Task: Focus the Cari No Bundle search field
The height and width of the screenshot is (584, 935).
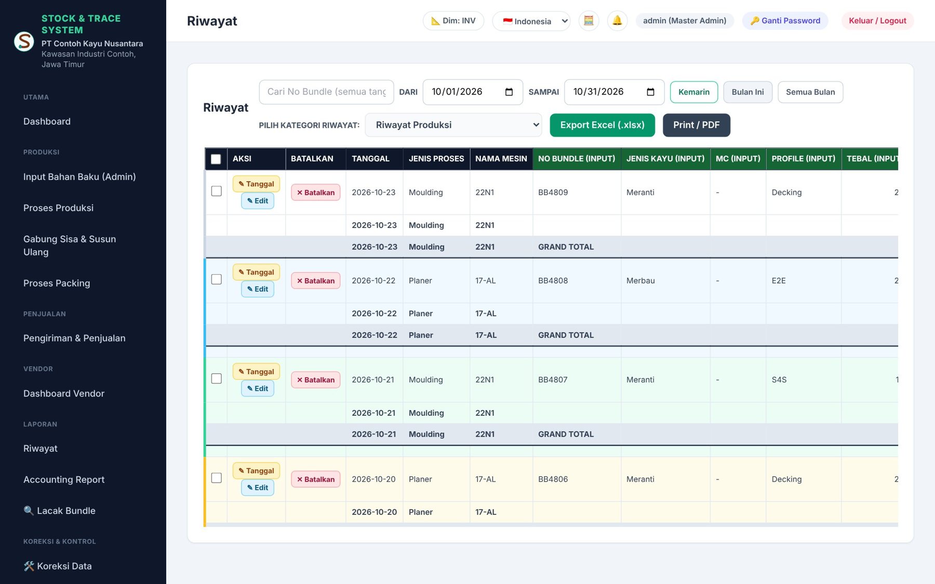Action: pyautogui.click(x=326, y=92)
